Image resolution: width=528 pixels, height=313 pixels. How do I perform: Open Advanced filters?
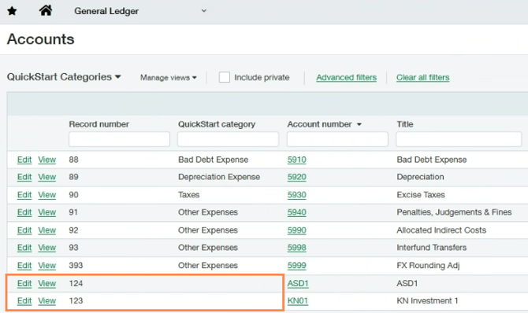(346, 78)
